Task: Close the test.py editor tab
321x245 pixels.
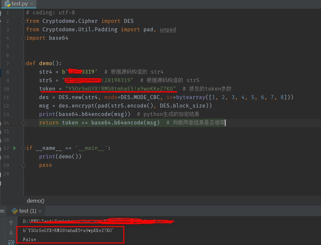Action: point(32,4)
